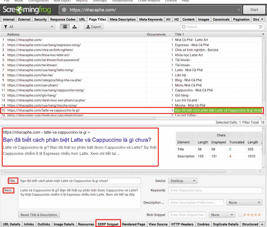267x227 pixels.
Task: Switch to the Meta Description tab
Action: coord(122,19)
